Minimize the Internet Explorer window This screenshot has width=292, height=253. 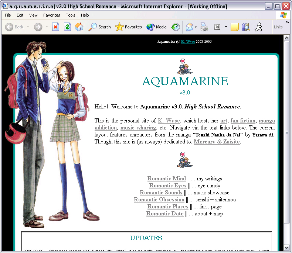(x=268, y=6)
